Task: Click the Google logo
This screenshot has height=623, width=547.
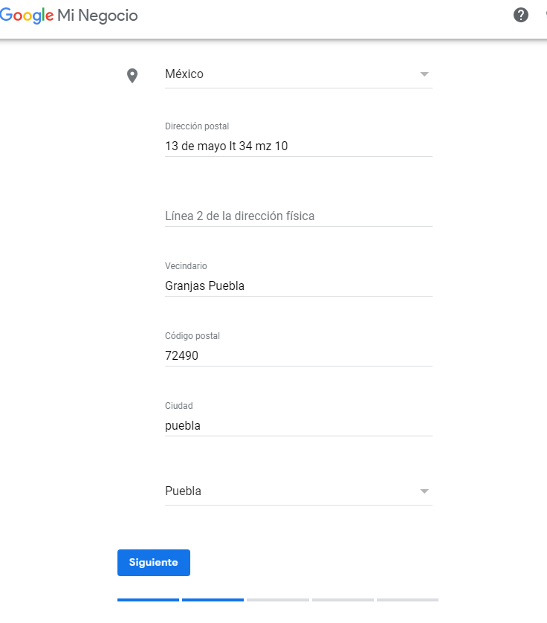Action: [27, 16]
